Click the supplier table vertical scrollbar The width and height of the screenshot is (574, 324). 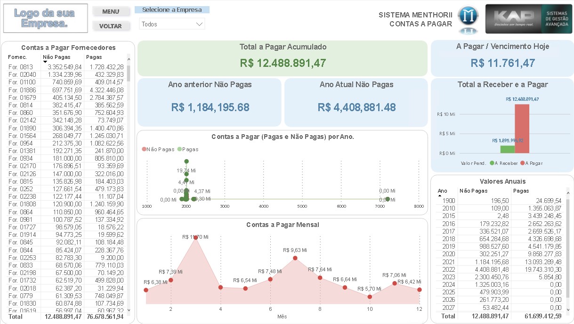(129, 74)
